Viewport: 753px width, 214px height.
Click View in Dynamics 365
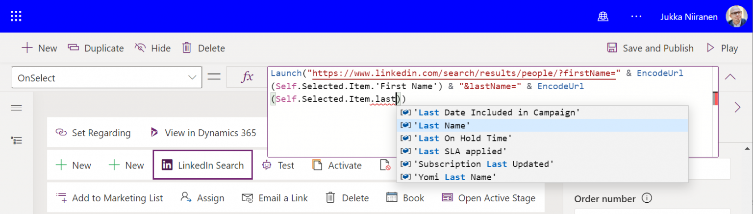point(203,133)
